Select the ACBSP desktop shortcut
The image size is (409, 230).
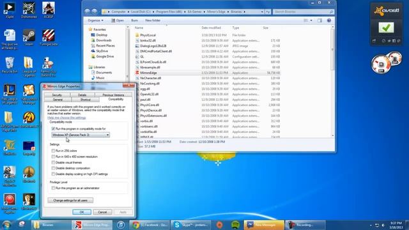(49, 10)
